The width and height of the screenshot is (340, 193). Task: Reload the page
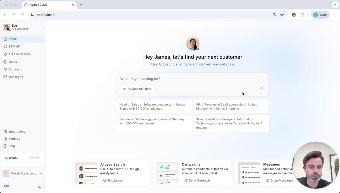22,15
